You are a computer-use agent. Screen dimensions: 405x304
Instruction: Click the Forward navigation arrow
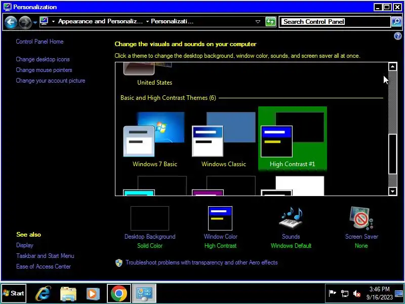(x=25, y=22)
